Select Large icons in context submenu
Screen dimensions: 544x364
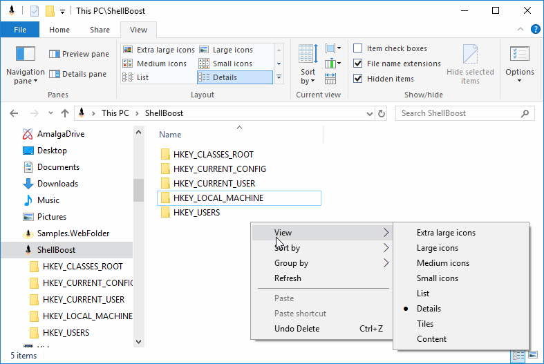(x=461, y=248)
